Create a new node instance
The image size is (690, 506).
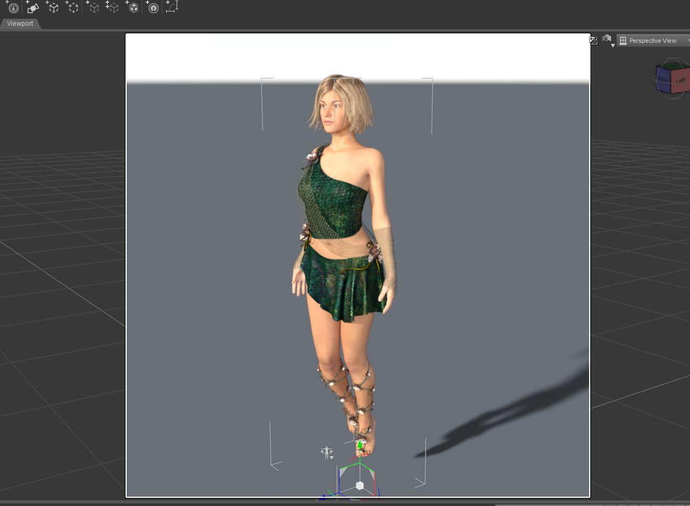(x=93, y=7)
